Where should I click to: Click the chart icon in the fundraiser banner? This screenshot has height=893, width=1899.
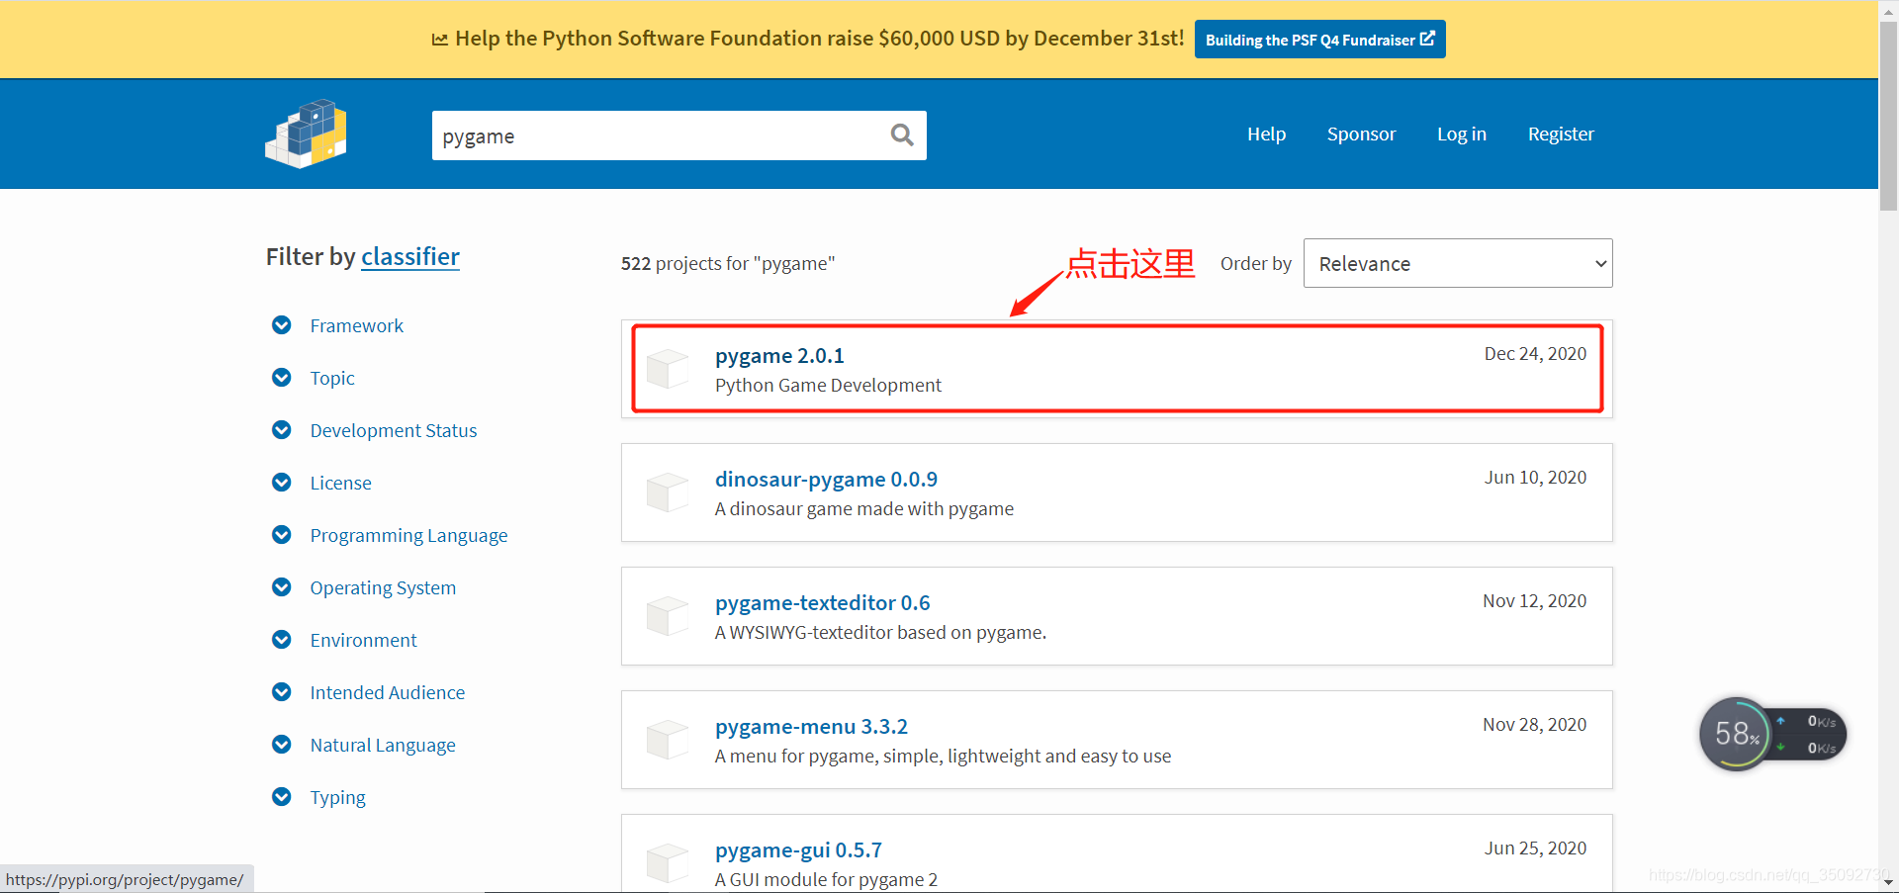pos(440,40)
